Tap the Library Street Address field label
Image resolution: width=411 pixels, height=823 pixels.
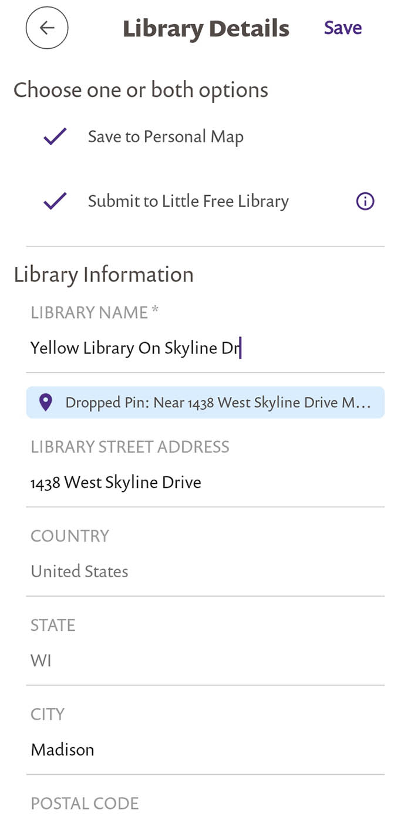130,447
